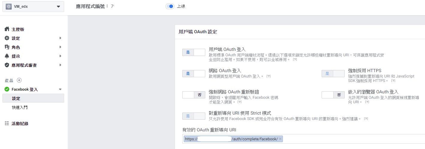Screen dimensions: 425x149
Task: Add a product with the plus icon
Action: (19, 80)
